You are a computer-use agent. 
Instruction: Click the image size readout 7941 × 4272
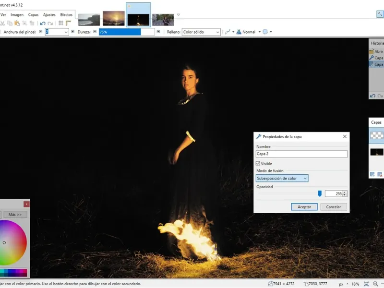[x=281, y=284]
